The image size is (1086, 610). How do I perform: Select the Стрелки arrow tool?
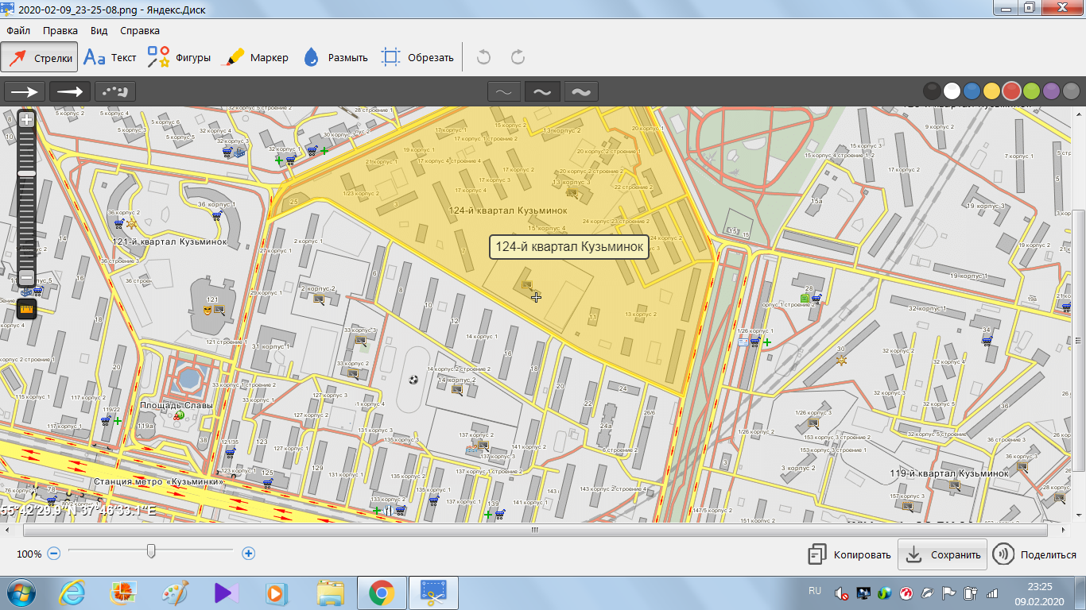pos(40,57)
